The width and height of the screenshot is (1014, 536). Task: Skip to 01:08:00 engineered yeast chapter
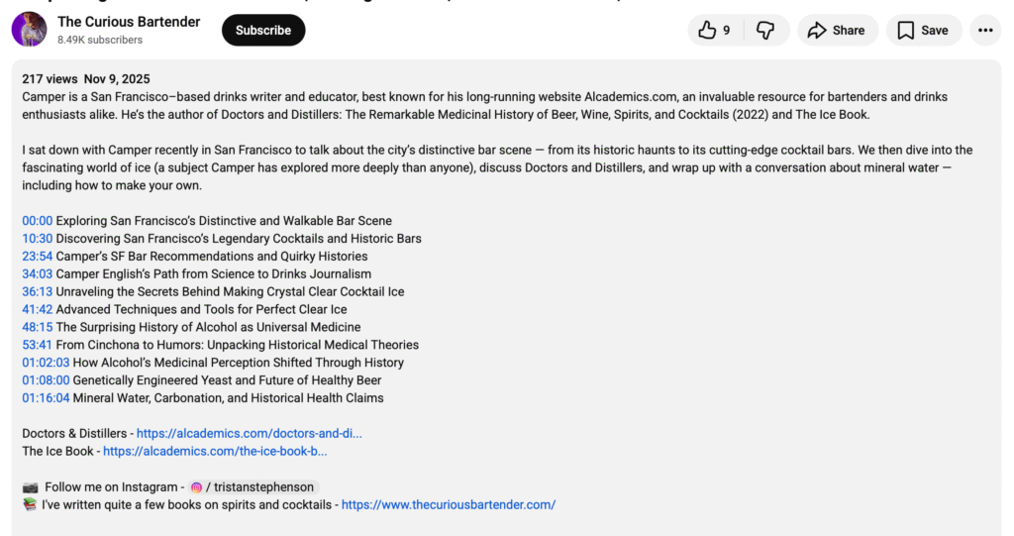46,380
